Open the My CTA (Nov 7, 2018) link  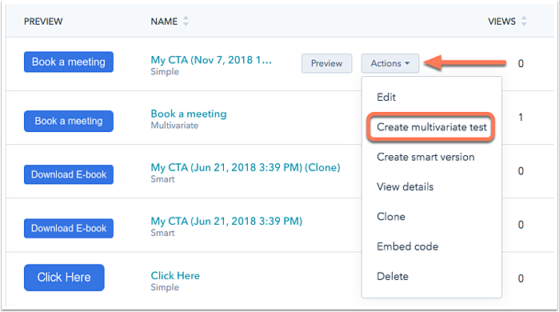tap(211, 60)
